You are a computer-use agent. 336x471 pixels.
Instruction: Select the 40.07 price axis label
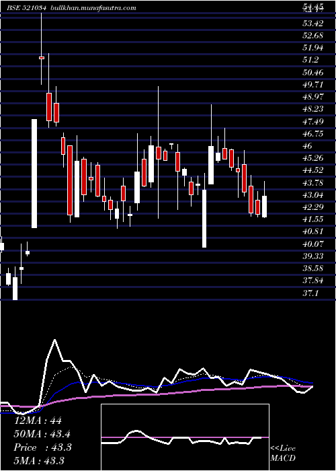(x=312, y=244)
